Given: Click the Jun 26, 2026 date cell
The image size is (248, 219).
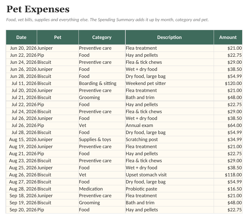Looking at the screenshot, I should tap(21, 69).
